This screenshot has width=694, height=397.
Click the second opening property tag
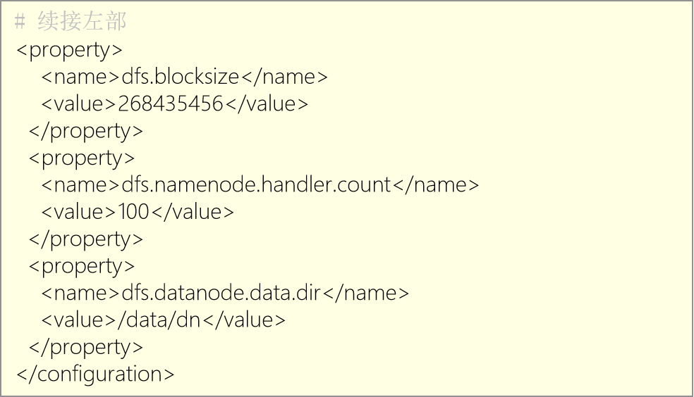[82, 158]
